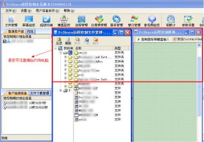The width and height of the screenshot is (204, 142).
Task: Switch to the 肉鸡 tab
Action: pos(30,31)
